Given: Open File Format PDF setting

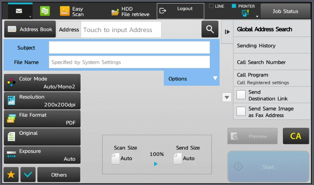Looking at the screenshot, I should tap(42, 119).
